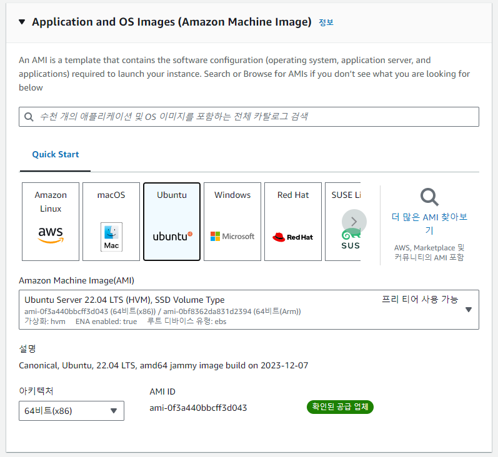Select the Ubuntu AMI card
The image size is (498, 457).
coord(172,222)
